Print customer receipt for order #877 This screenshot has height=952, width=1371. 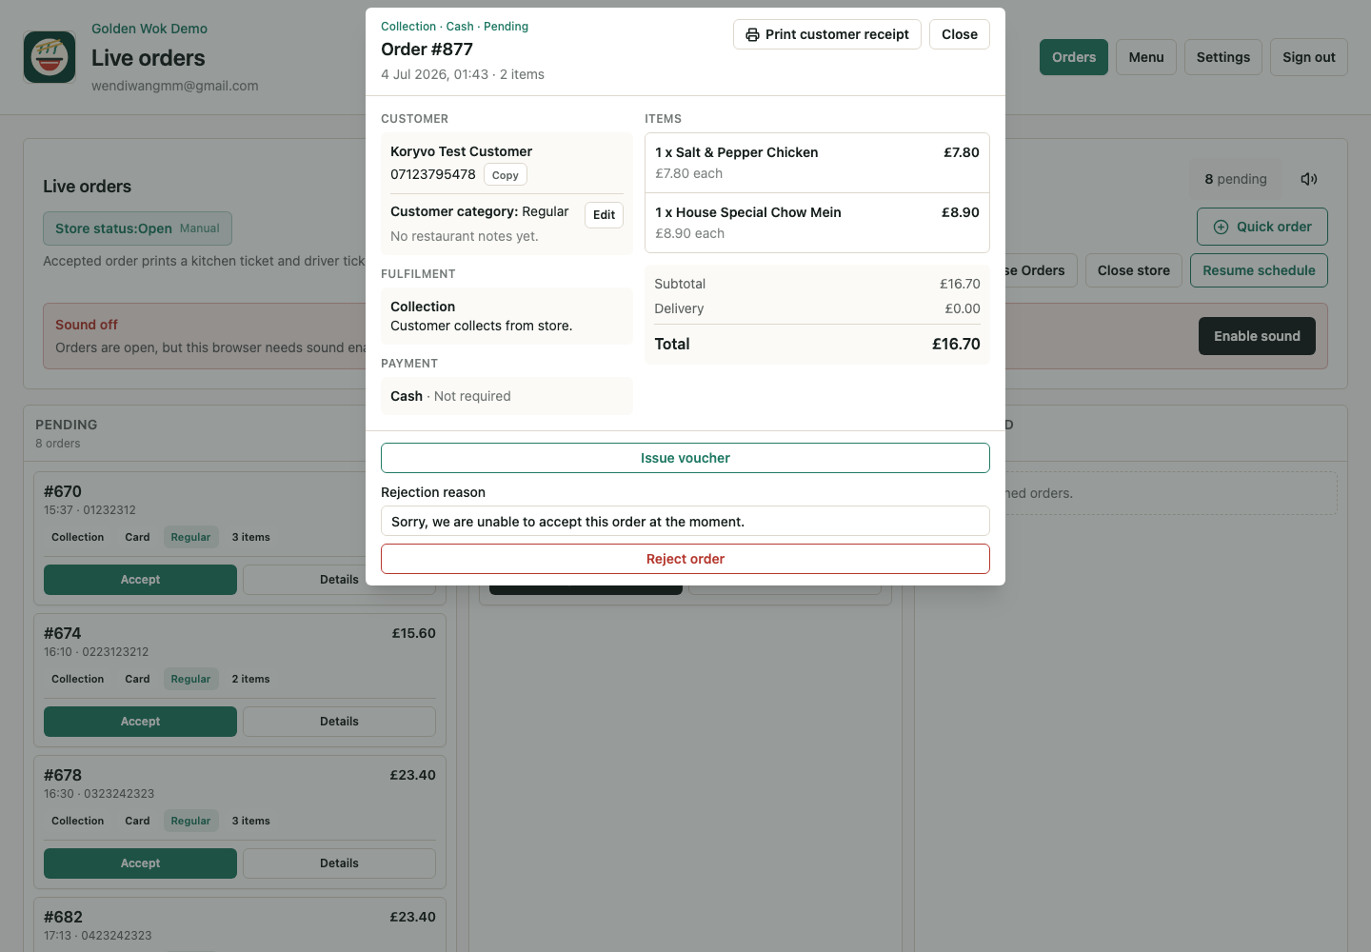coord(827,34)
